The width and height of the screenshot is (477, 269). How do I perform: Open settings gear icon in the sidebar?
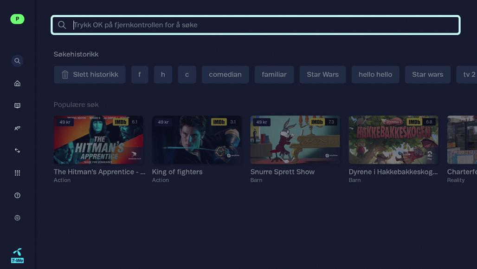(17, 218)
